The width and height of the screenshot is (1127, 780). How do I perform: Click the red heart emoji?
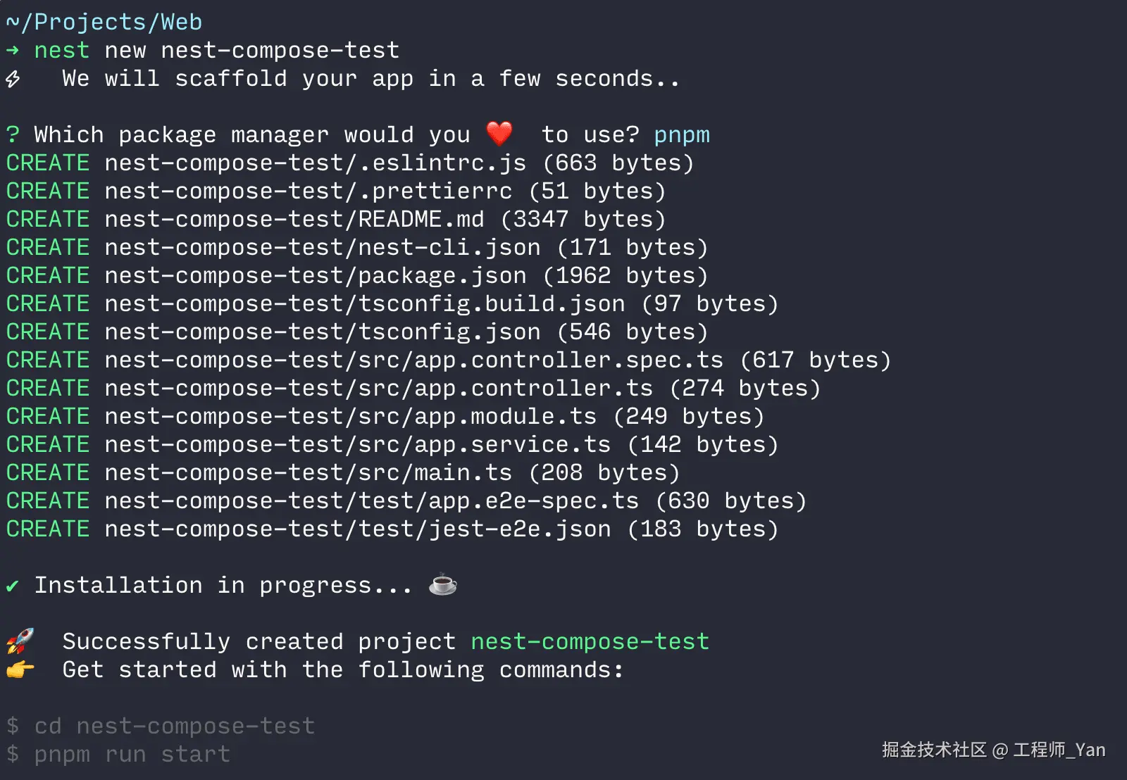499,134
